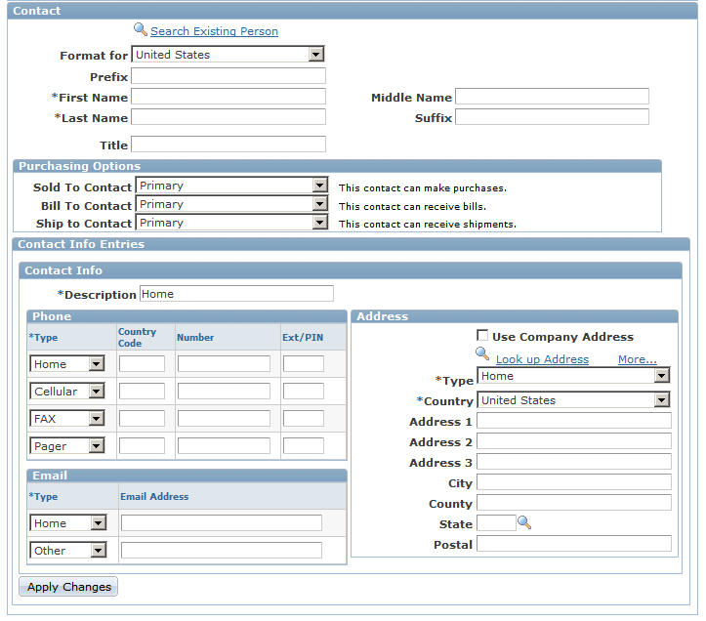The image size is (706, 621).
Task: Open the Bill To Contact dropdown
Action: (x=231, y=204)
